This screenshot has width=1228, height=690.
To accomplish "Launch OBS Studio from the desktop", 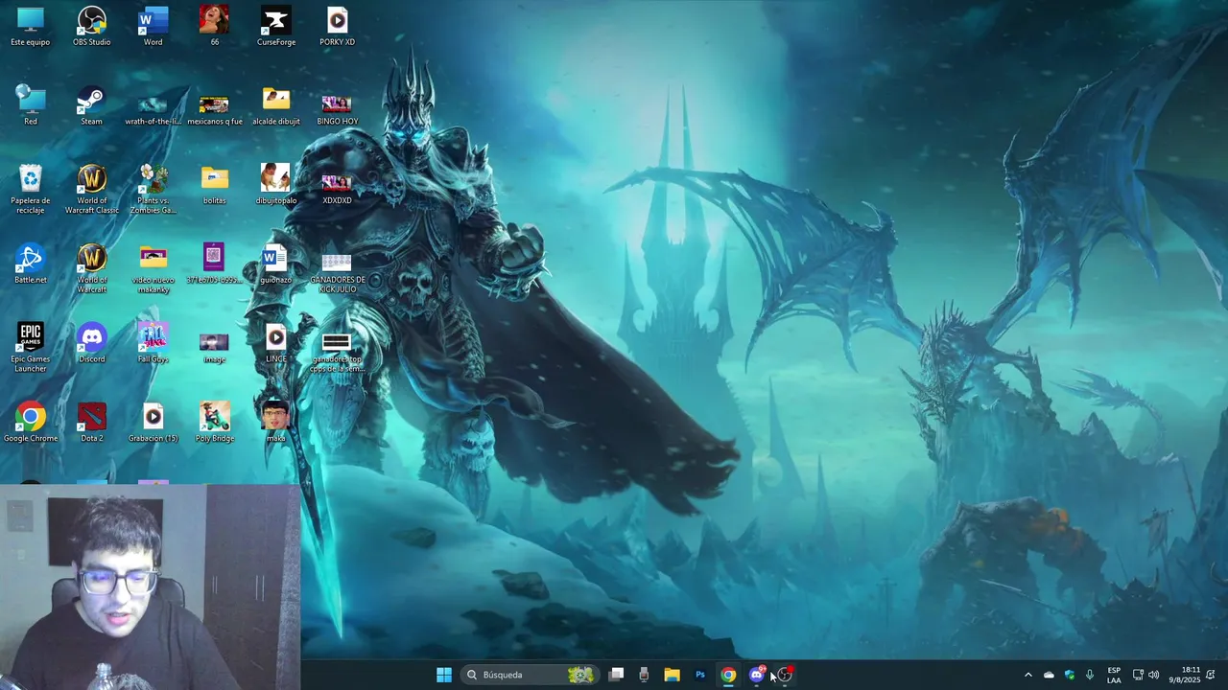I will point(92,26).
